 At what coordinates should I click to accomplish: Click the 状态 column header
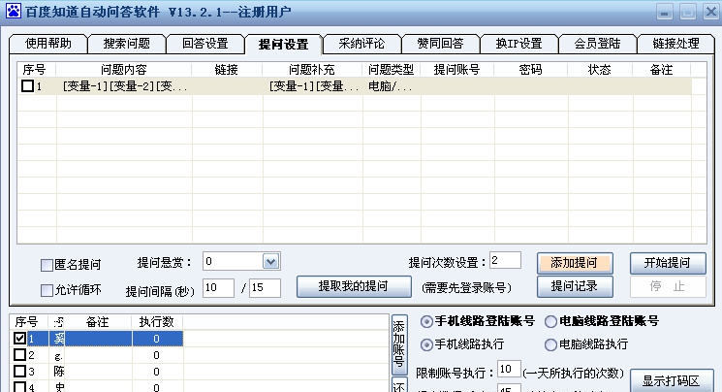coord(600,70)
